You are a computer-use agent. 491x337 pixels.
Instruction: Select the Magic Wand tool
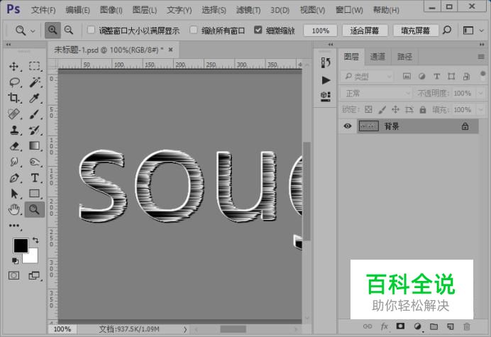pyautogui.click(x=35, y=82)
